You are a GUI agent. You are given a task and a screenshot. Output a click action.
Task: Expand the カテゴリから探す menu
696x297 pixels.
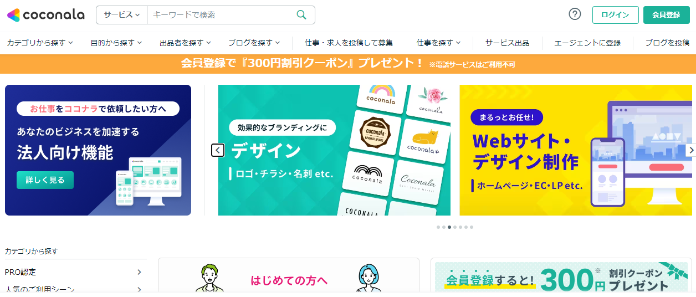(40, 43)
